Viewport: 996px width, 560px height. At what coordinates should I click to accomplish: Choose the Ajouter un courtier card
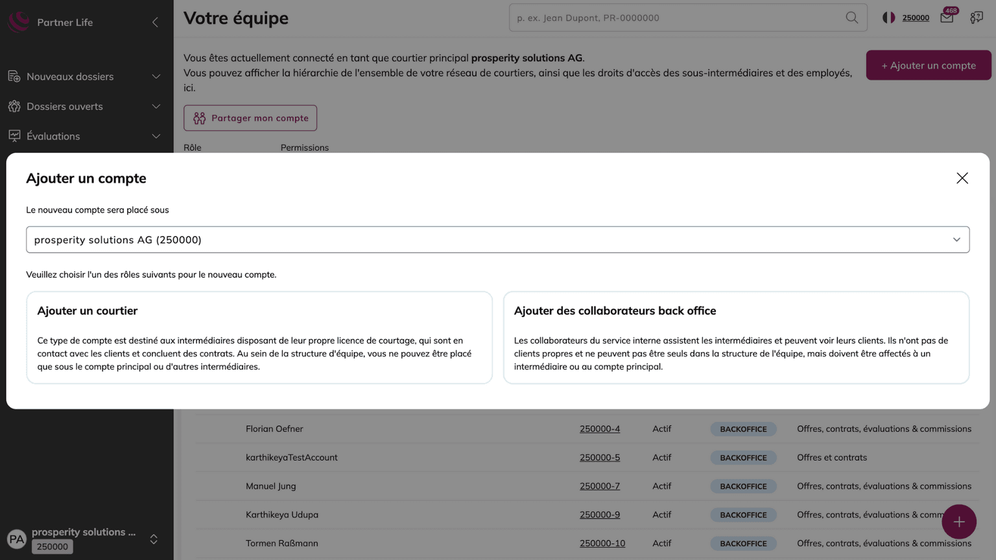tap(259, 337)
